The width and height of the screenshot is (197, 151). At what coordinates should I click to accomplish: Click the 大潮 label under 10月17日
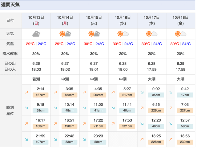click(152, 79)
